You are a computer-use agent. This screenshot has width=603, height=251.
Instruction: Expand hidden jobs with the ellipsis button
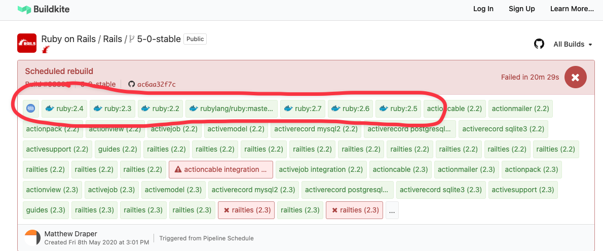[392, 210]
